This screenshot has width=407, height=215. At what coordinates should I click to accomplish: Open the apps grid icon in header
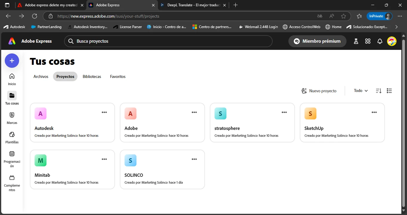[x=368, y=41]
